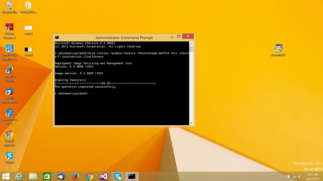Close the Command Prompt window
The image size is (323, 181).
click(x=188, y=36)
